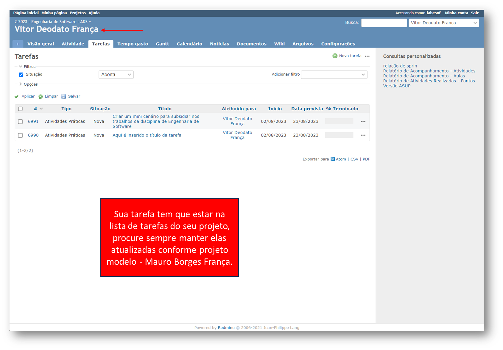Screen dimensions: 503x350
Task: Switch to the Gantt tab
Action: click(x=162, y=44)
